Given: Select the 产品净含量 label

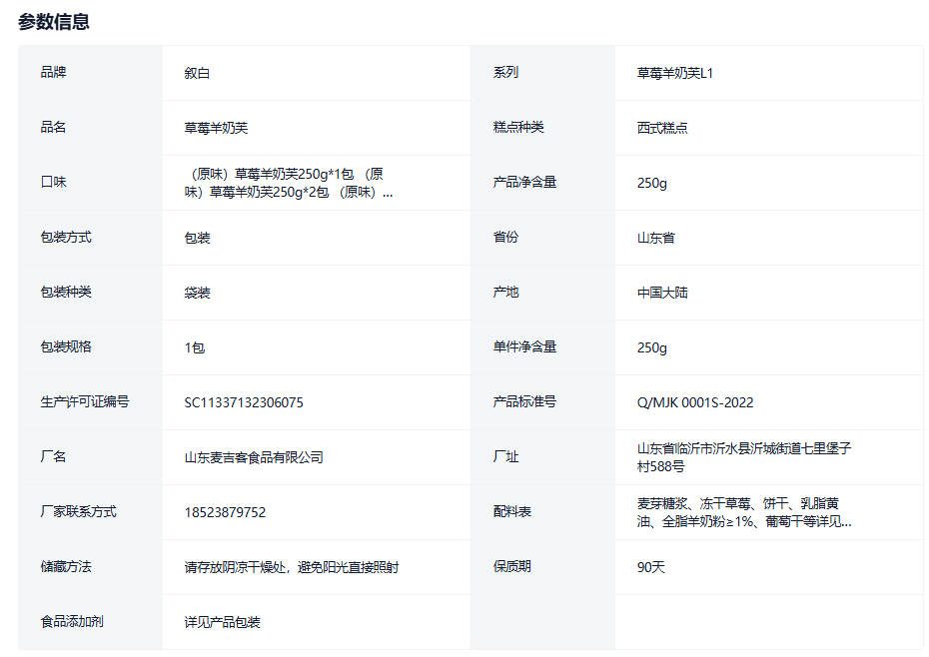Looking at the screenshot, I should 524,182.
